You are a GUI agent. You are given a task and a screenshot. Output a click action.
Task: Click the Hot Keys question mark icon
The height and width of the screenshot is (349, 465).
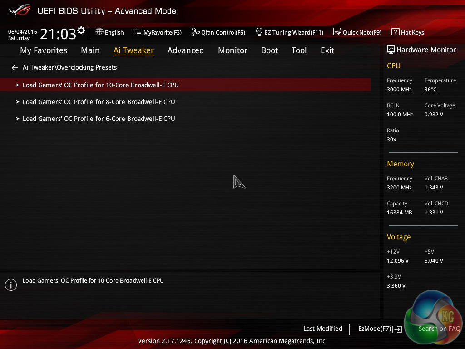(396, 32)
